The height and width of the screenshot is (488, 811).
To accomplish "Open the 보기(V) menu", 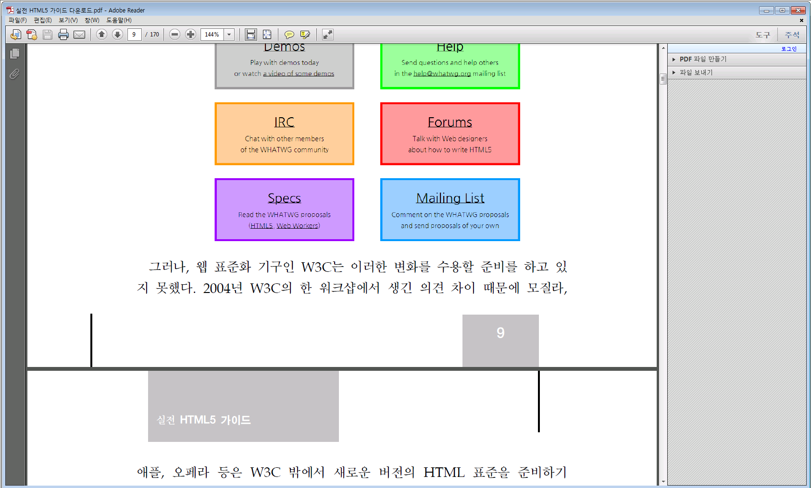I will pos(68,20).
